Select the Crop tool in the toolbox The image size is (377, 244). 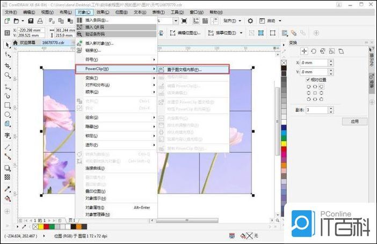tap(8, 65)
